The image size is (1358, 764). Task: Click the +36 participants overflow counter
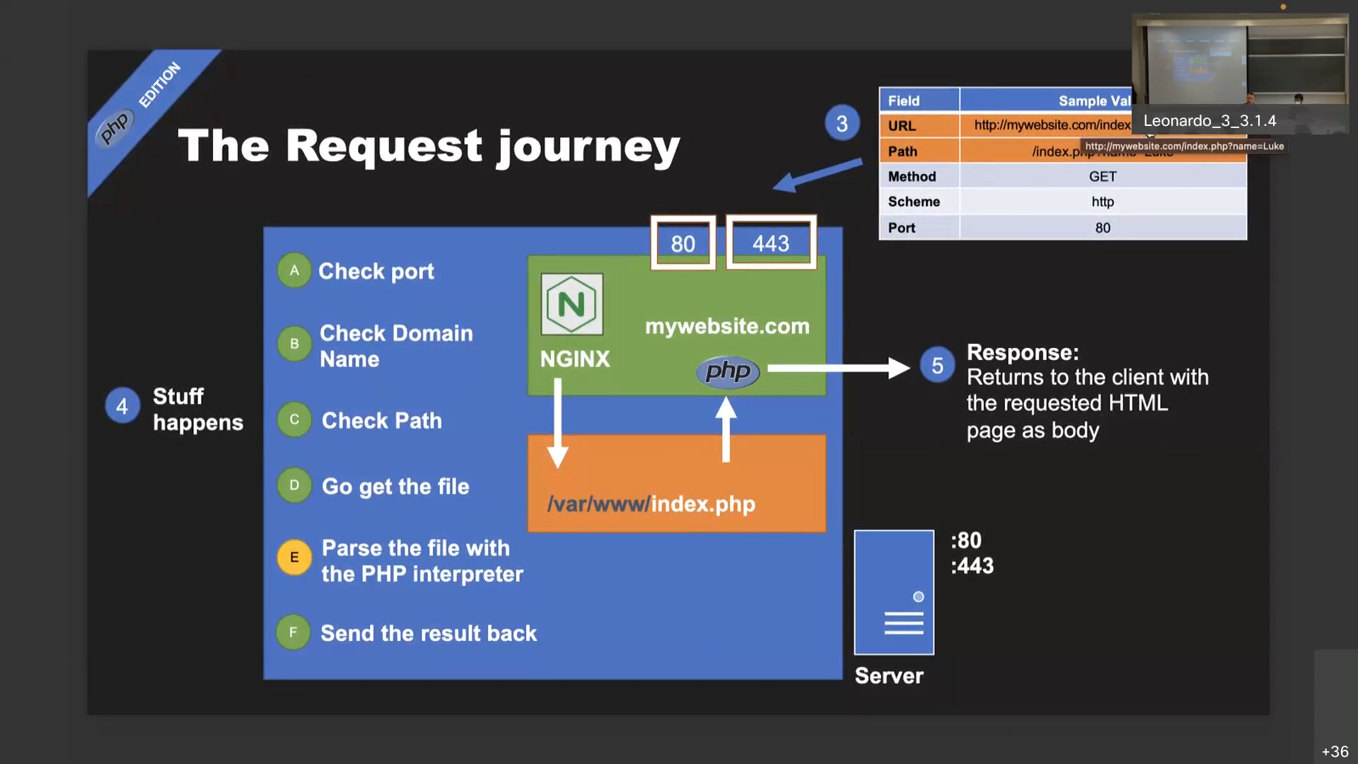[x=1335, y=751]
